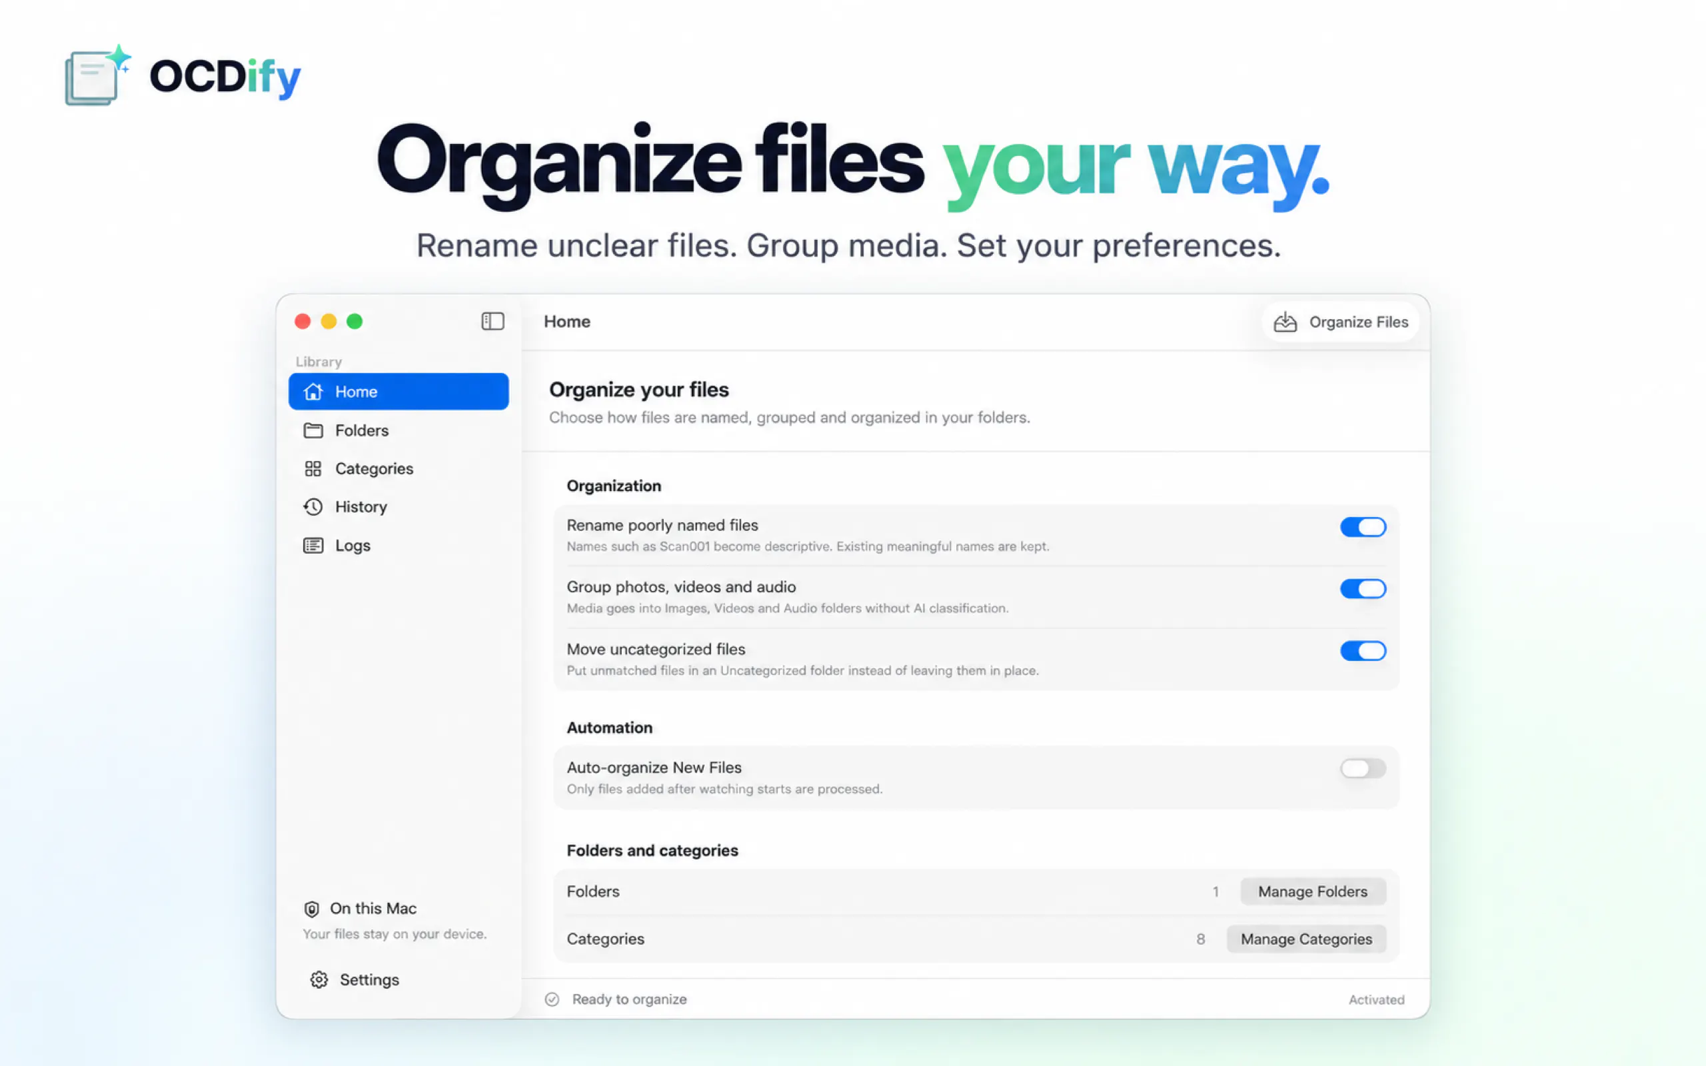Click the Folders icon in sidebar
Screen dimensions: 1706x1066
313,430
